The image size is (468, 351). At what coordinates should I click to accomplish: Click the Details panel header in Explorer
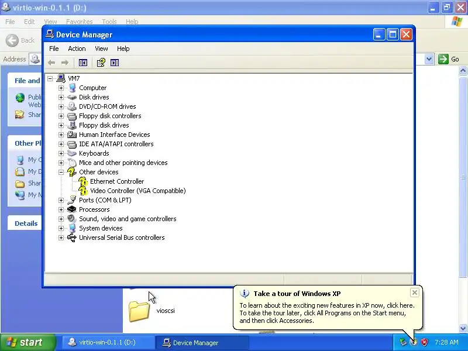tap(25, 223)
